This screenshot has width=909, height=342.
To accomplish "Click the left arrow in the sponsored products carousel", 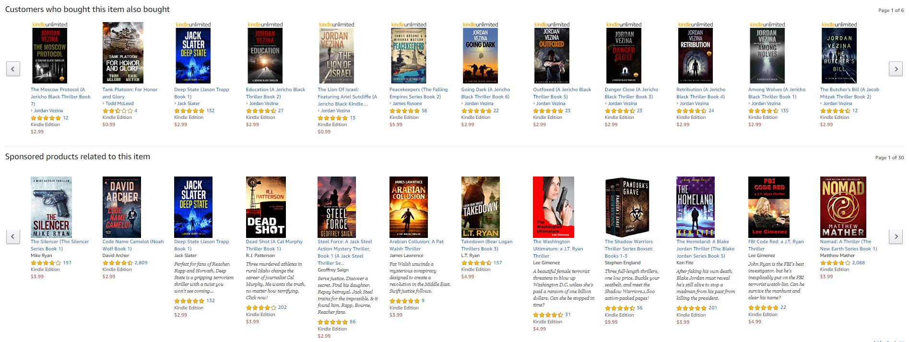I will tap(13, 236).
